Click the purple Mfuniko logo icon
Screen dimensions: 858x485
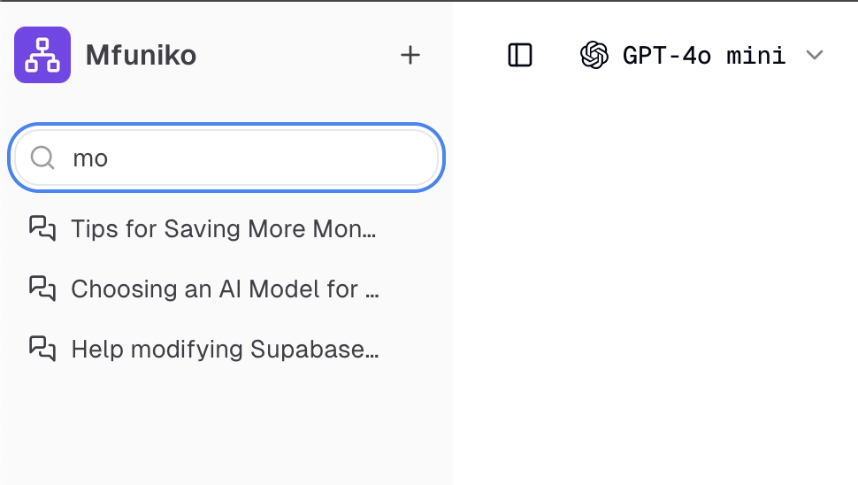click(x=42, y=55)
